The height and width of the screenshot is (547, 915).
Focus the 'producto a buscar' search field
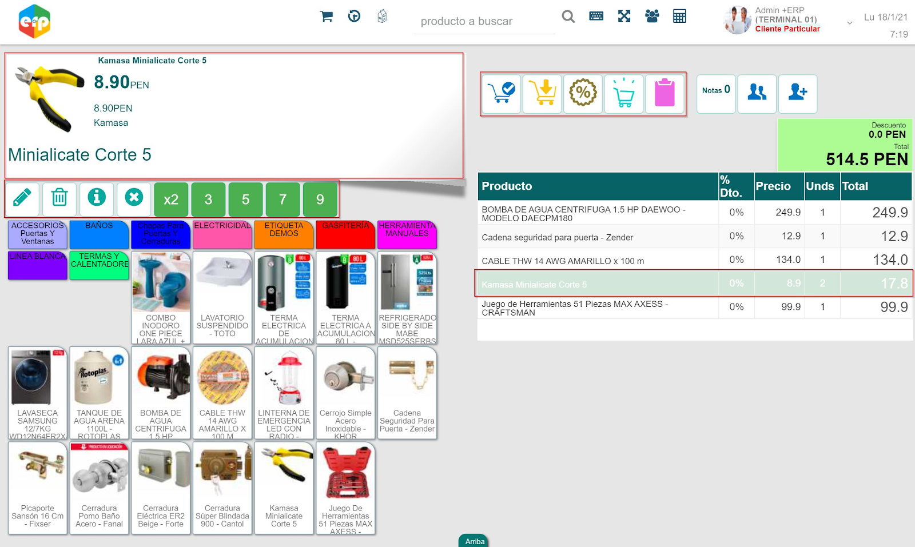pyautogui.click(x=484, y=22)
